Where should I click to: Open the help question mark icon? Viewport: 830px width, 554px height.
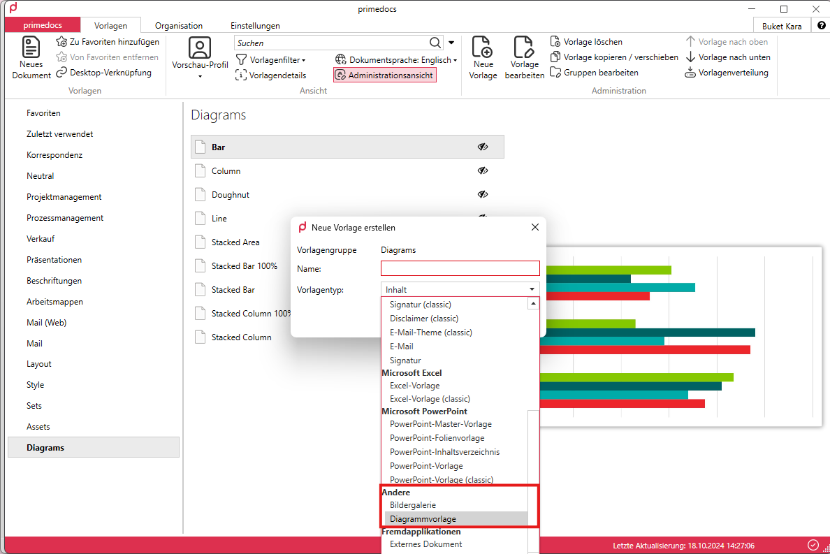821,25
